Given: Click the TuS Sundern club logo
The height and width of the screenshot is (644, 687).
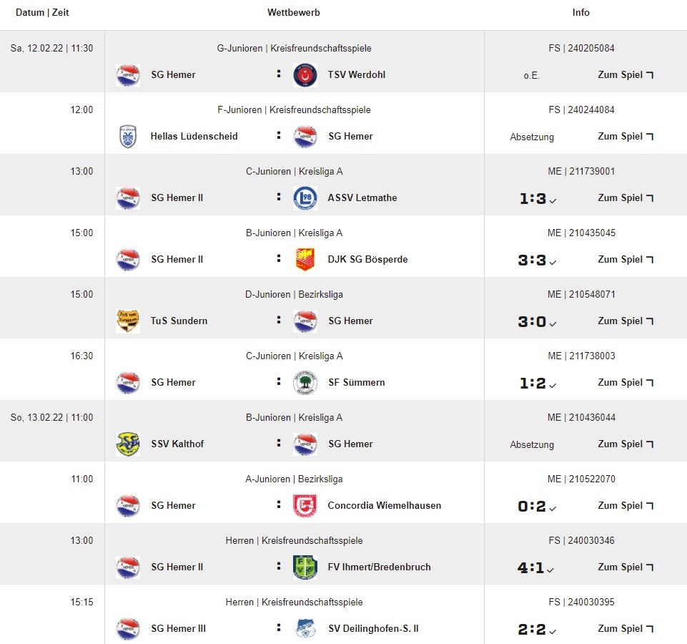Looking at the screenshot, I should [128, 321].
